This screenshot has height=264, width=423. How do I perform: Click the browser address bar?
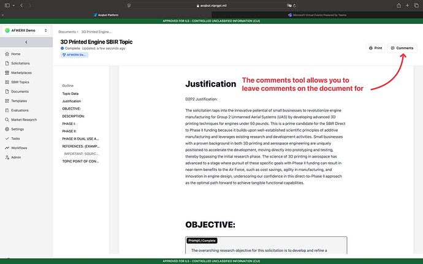coord(211,6)
